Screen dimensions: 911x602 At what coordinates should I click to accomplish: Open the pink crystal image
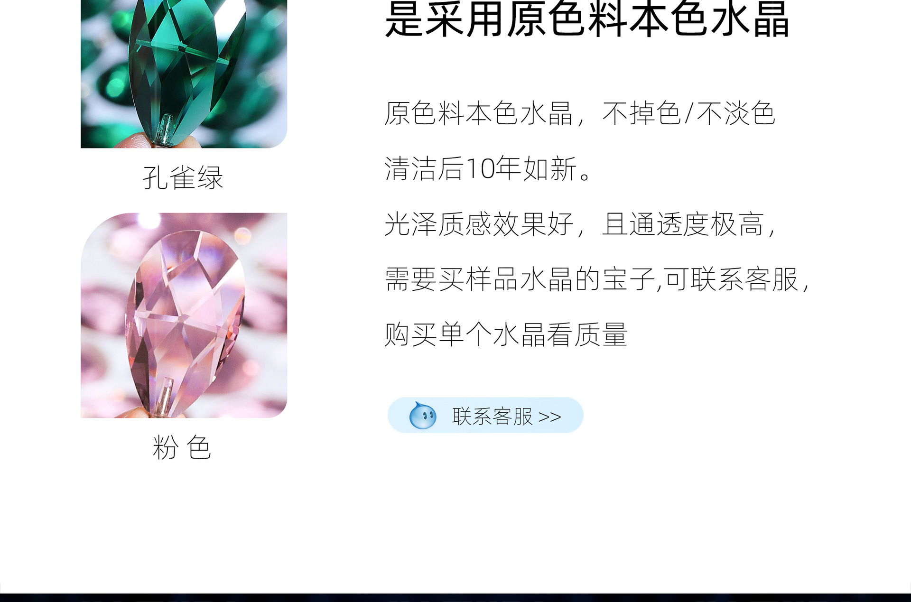(184, 315)
